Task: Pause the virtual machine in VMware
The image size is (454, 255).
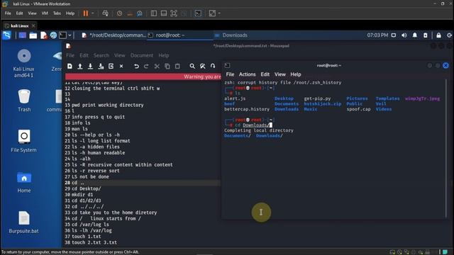Action: pyautogui.click(x=86, y=13)
